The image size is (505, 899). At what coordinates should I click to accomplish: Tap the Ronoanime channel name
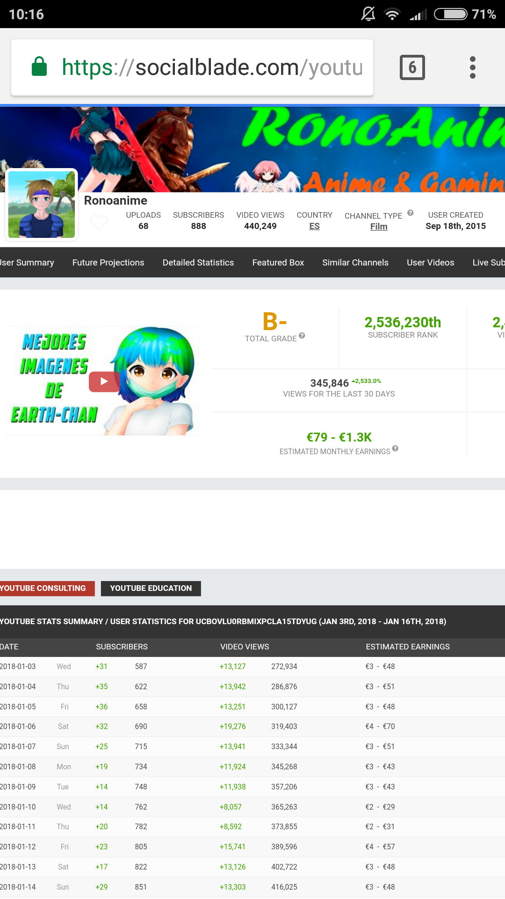tap(115, 200)
